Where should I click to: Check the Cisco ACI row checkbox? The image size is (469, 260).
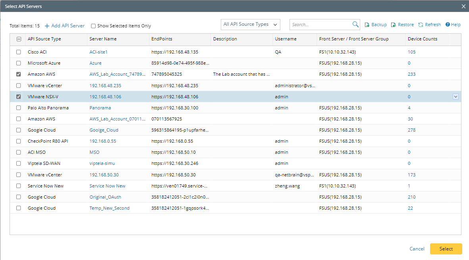tap(19, 52)
